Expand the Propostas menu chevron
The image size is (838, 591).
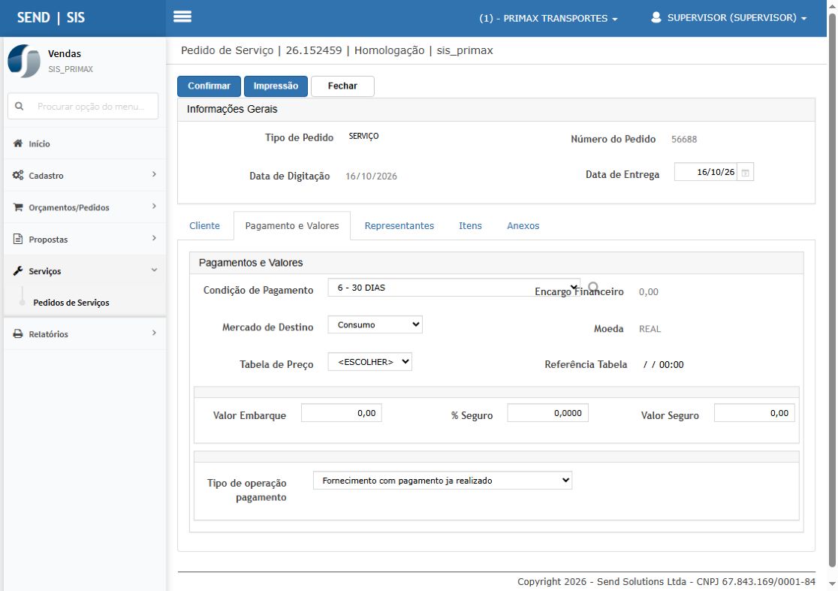click(x=154, y=238)
